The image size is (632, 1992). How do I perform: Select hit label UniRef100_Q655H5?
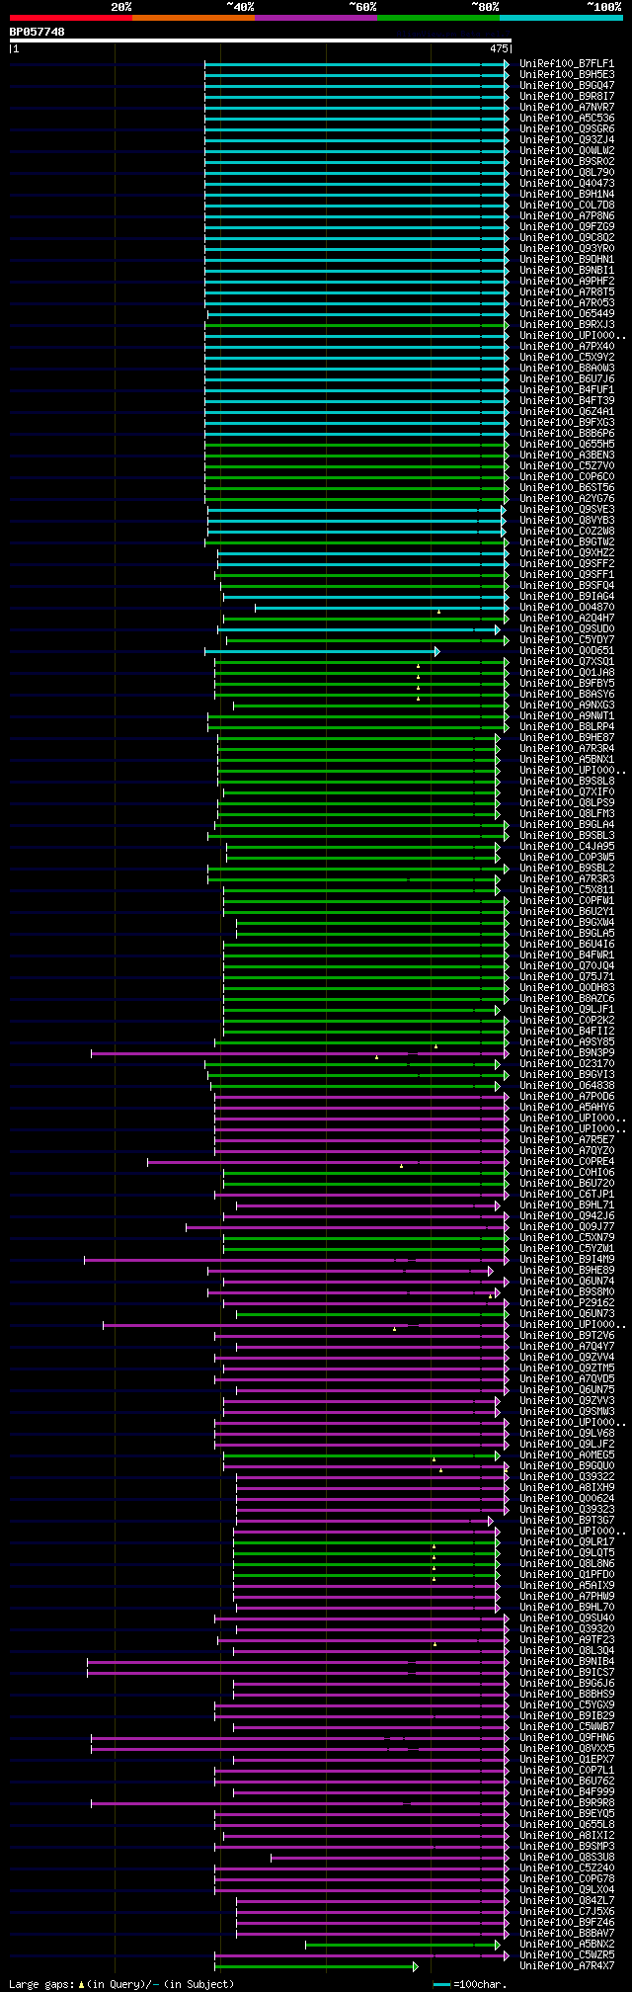(x=567, y=444)
